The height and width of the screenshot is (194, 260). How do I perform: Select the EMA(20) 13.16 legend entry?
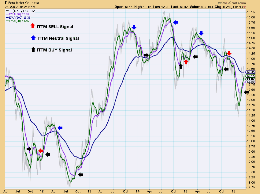(x=17, y=21)
